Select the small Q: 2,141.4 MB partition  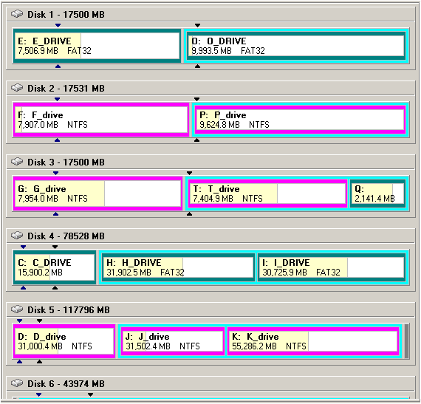[377, 194]
